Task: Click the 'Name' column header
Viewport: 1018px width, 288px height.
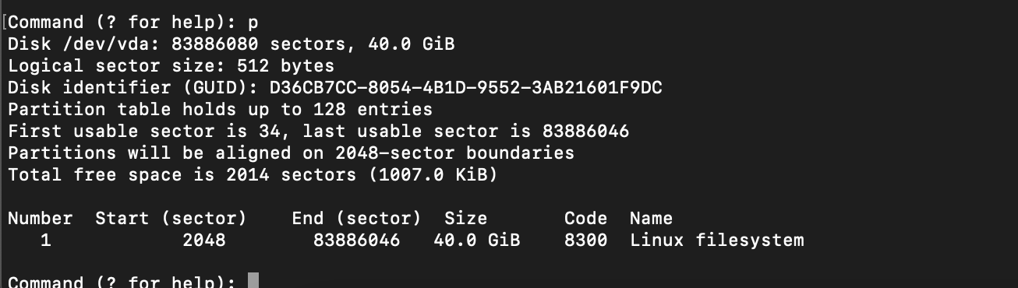Action: tap(651, 218)
